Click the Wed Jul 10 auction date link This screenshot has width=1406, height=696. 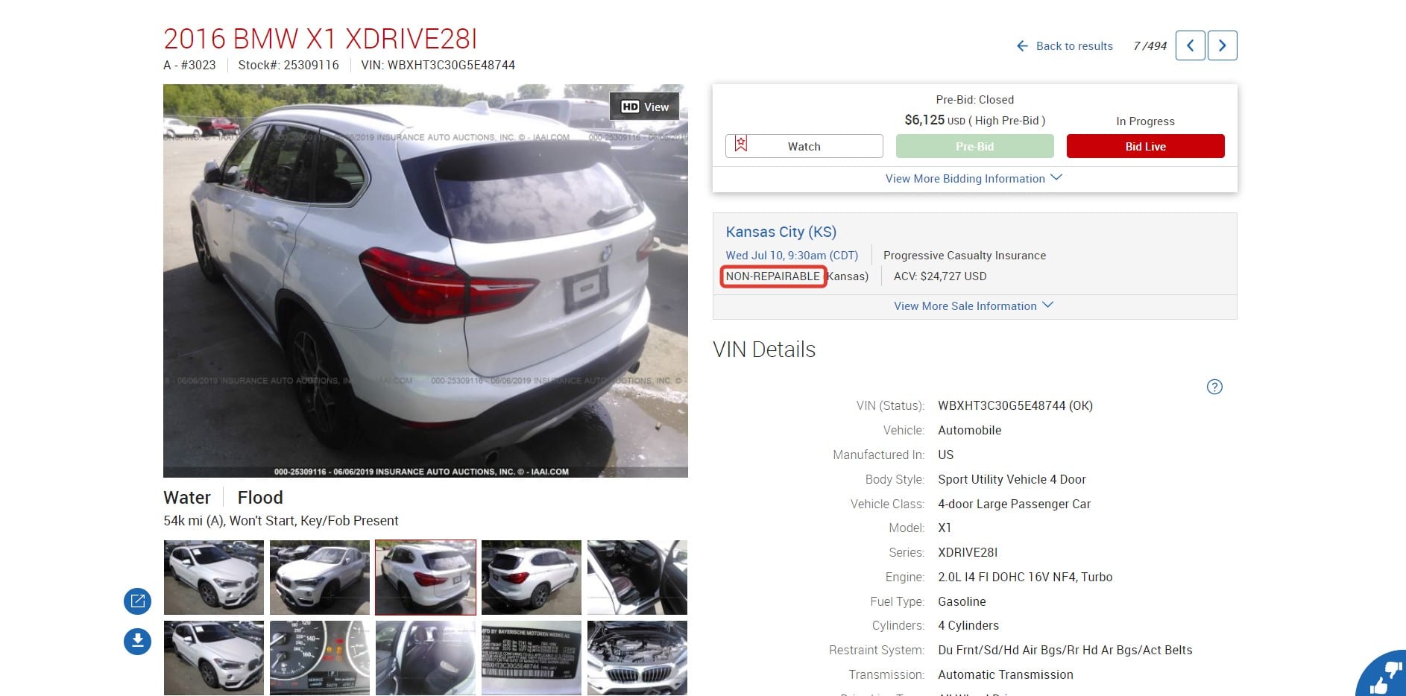tap(792, 256)
